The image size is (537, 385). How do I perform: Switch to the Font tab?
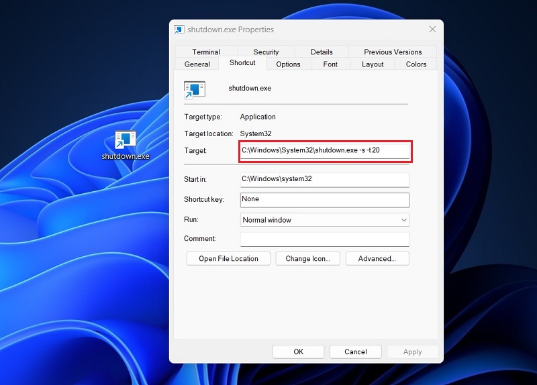coord(330,64)
